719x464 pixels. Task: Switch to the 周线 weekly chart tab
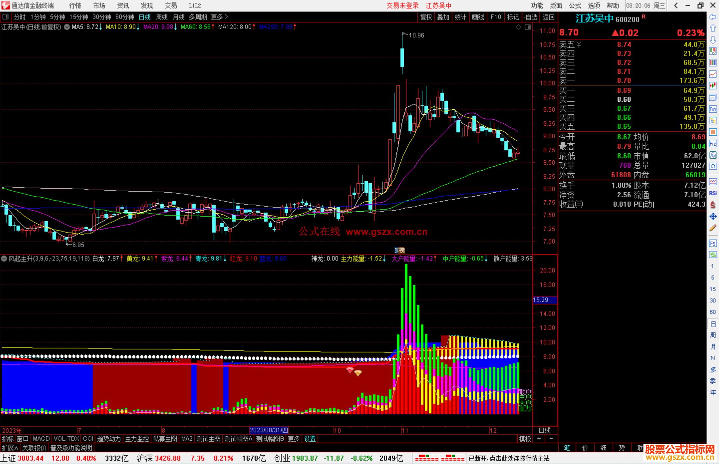[162, 17]
